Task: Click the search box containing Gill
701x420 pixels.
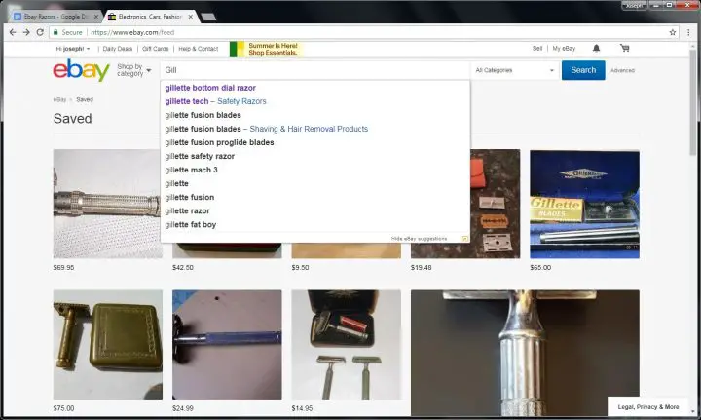Action: [315, 70]
